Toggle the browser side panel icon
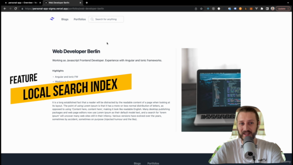The image size is (293, 165). pos(267,9)
